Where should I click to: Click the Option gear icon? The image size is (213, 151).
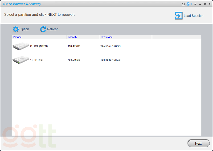[16, 29]
